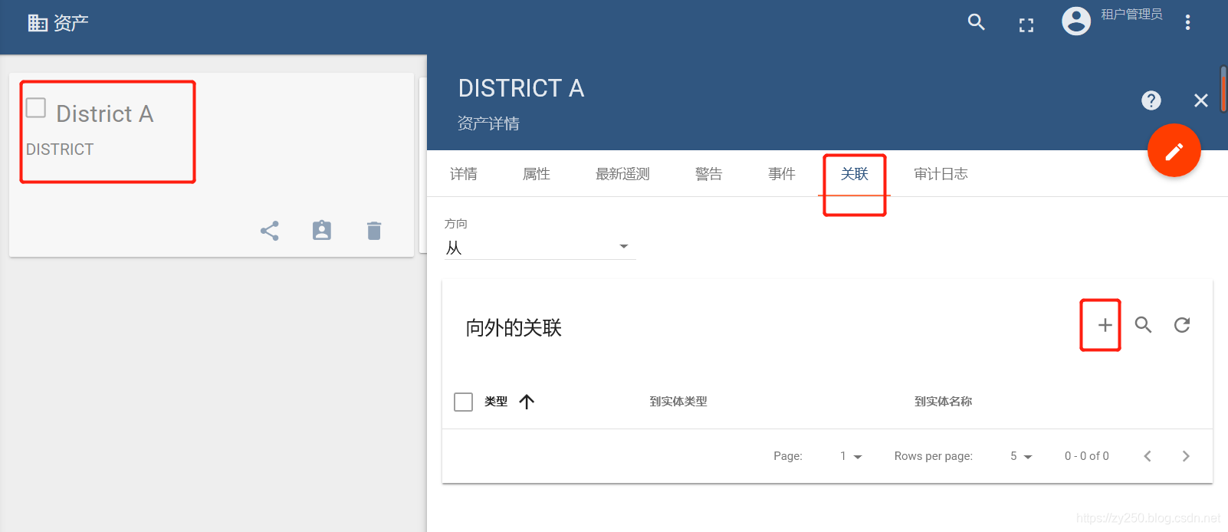
Task: Add a new outbound relation
Action: click(1105, 325)
